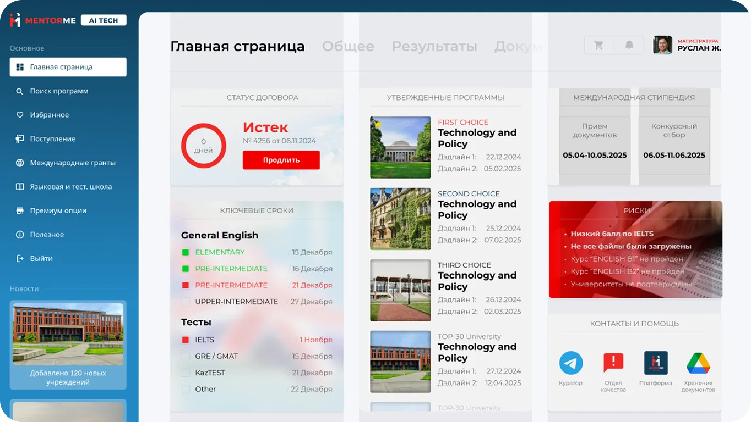Open the shopping cart icon

point(599,45)
